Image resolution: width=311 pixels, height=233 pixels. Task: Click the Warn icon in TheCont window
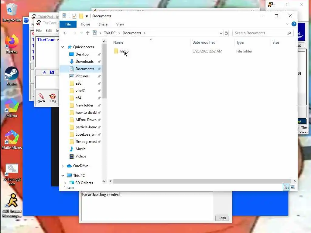(x=41, y=98)
